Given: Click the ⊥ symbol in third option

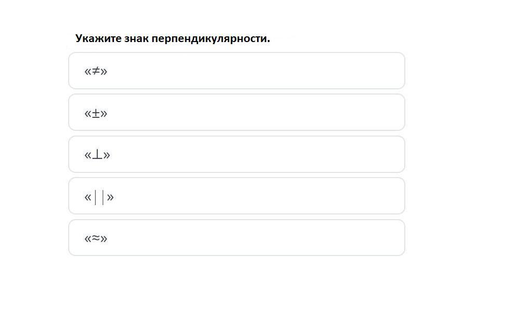Looking at the screenshot, I should 97,154.
